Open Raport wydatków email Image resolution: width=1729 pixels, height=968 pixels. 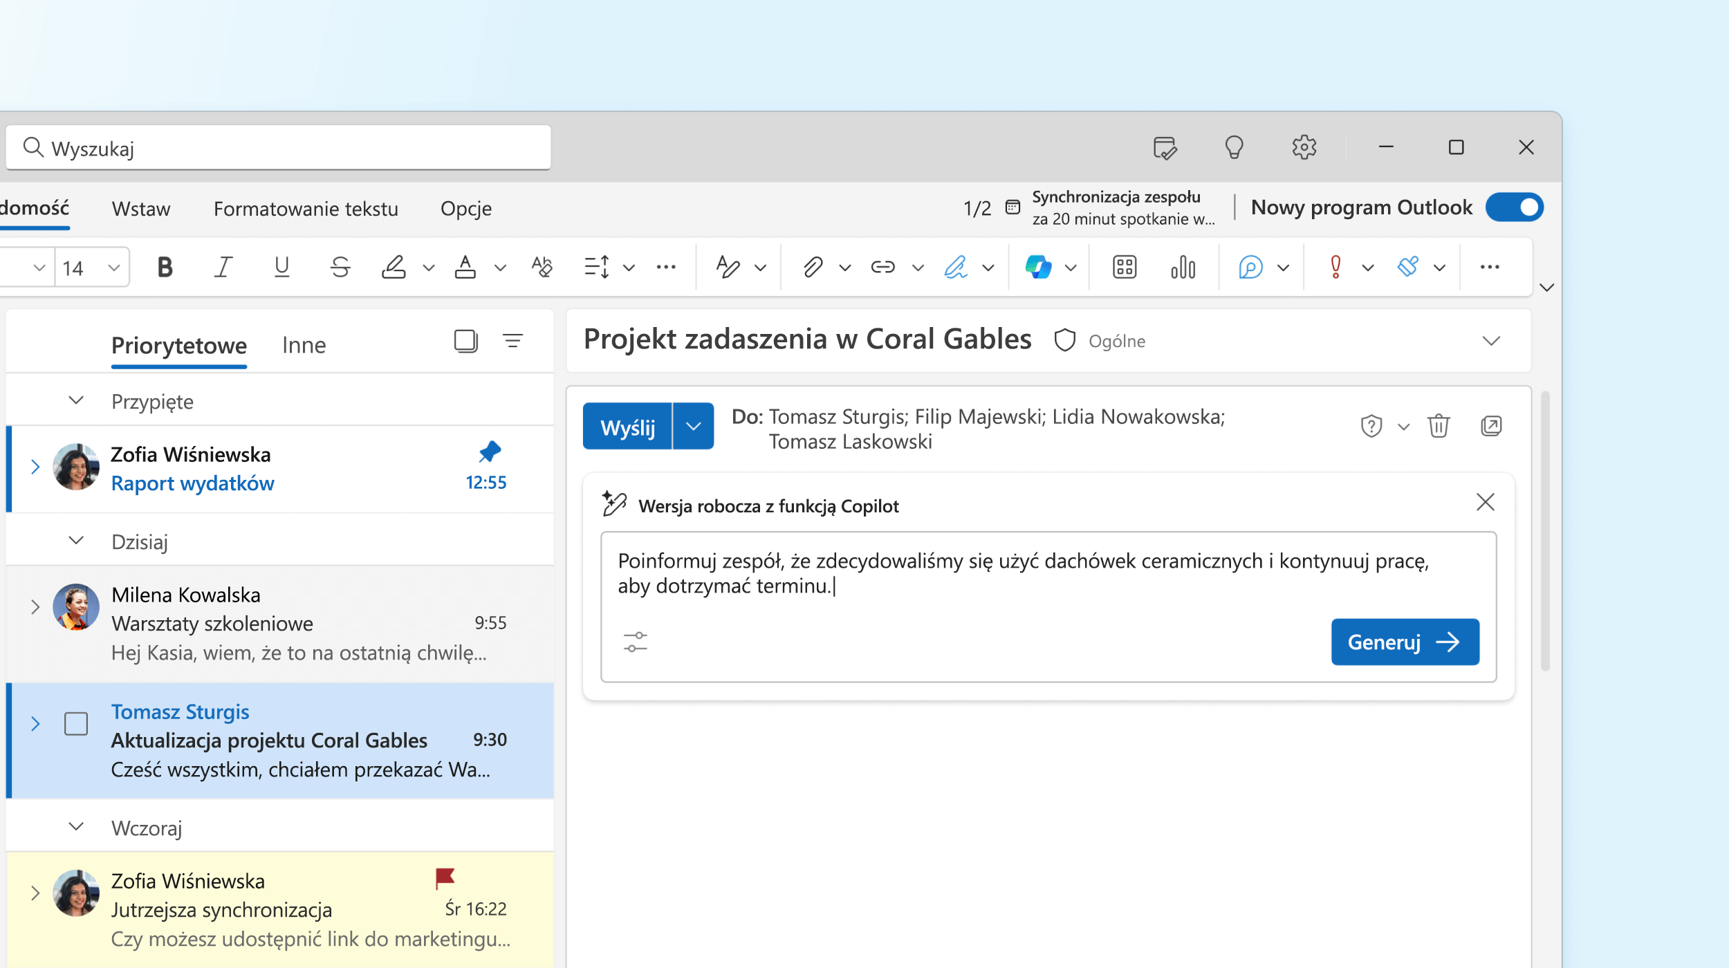[x=280, y=469]
